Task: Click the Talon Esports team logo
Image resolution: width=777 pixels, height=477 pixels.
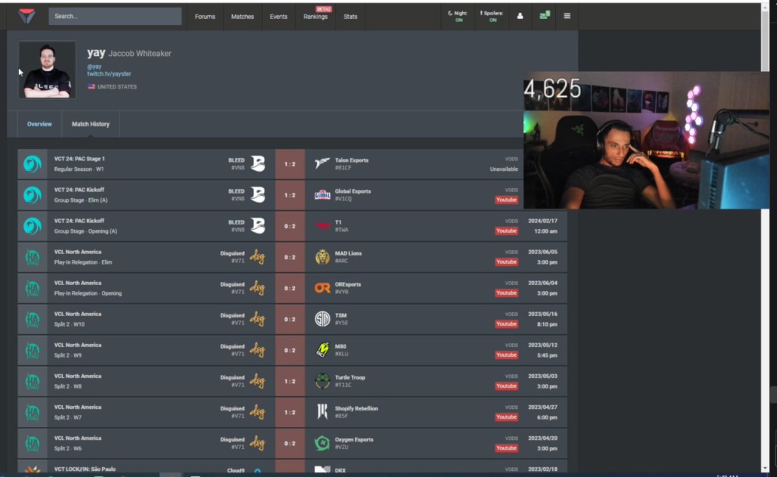Action: (322, 164)
